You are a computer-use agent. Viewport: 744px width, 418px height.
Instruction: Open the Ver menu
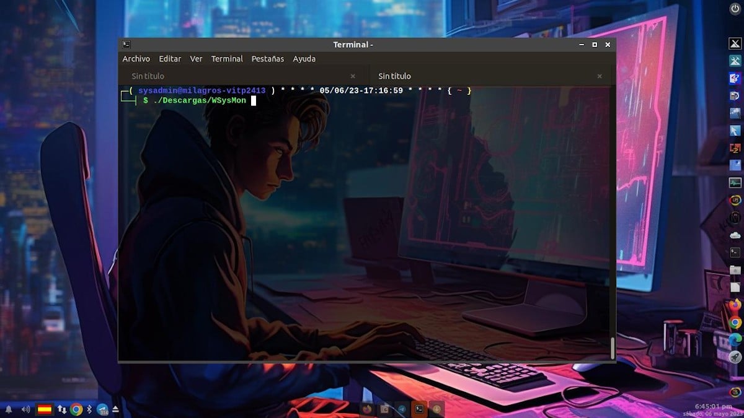196,59
